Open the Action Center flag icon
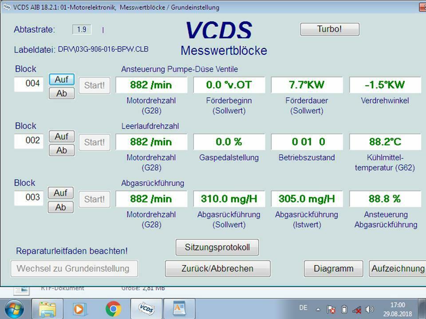Image resolution: width=426 pixels, height=319 pixels. pyautogui.click(x=331, y=310)
